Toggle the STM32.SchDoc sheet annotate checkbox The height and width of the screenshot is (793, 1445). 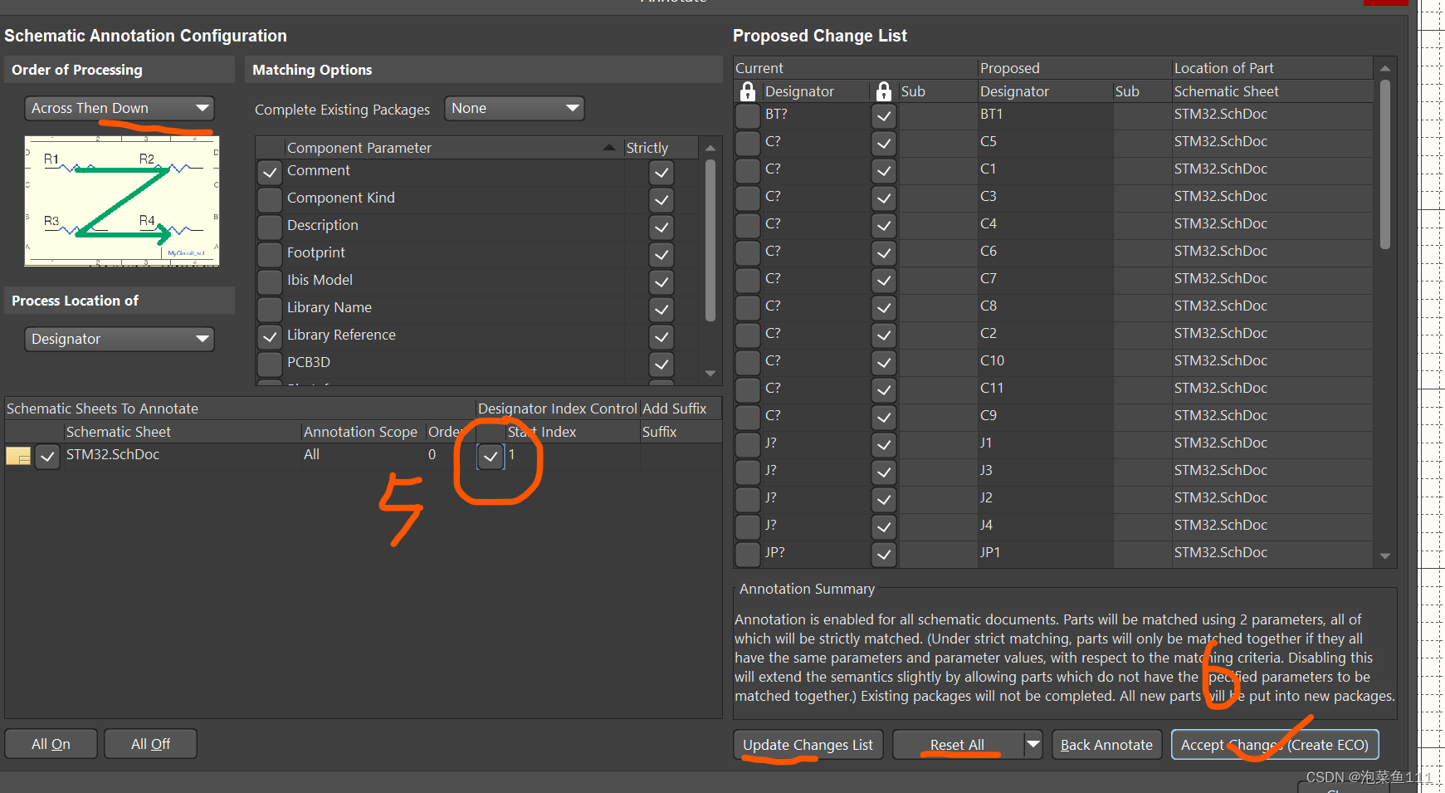point(47,457)
